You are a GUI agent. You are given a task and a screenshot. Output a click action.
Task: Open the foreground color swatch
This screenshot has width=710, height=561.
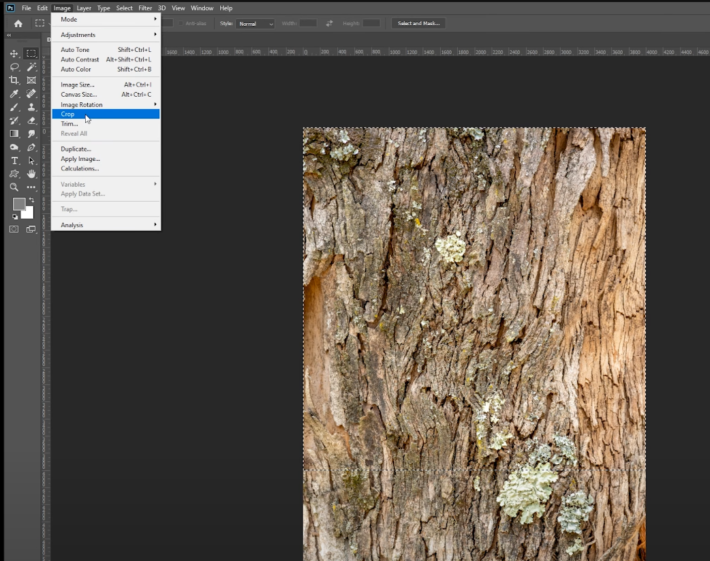tap(18, 204)
